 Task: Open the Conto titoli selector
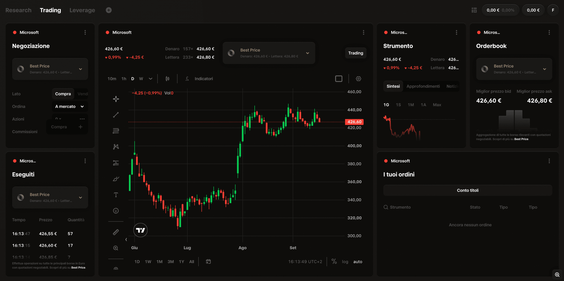pos(467,190)
